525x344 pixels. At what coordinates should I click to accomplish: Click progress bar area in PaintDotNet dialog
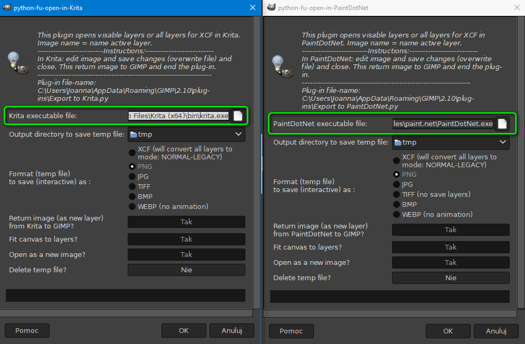(x=390, y=297)
